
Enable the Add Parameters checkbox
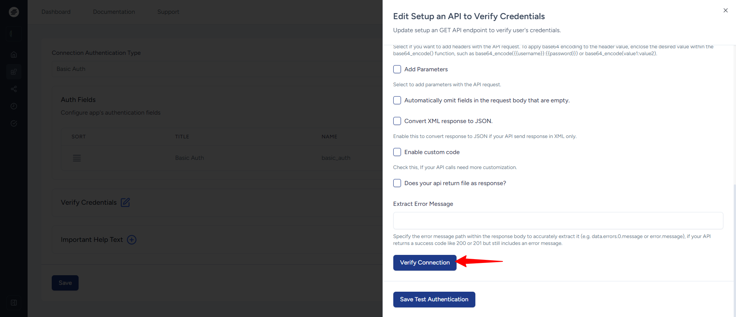(397, 69)
